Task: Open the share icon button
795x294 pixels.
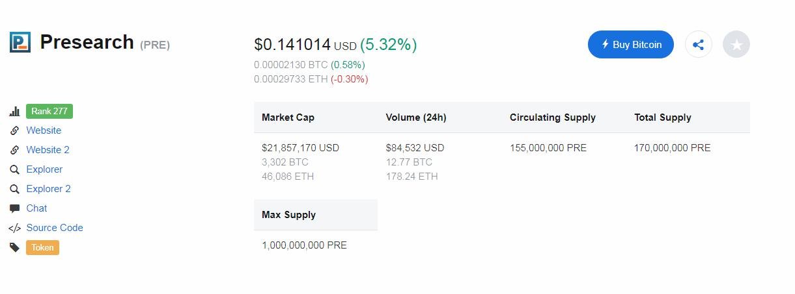Action: (x=699, y=45)
